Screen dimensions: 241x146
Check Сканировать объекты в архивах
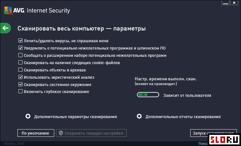point(20,70)
